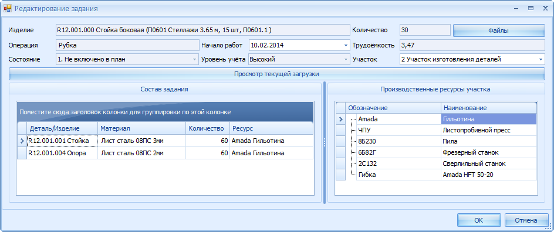Image resolution: width=554 pixels, height=232 pixels.
Task: Open the Начало работ date dropdown arrow
Action: (346, 45)
